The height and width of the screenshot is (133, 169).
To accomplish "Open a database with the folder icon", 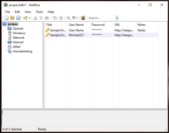I will point(12,18).
